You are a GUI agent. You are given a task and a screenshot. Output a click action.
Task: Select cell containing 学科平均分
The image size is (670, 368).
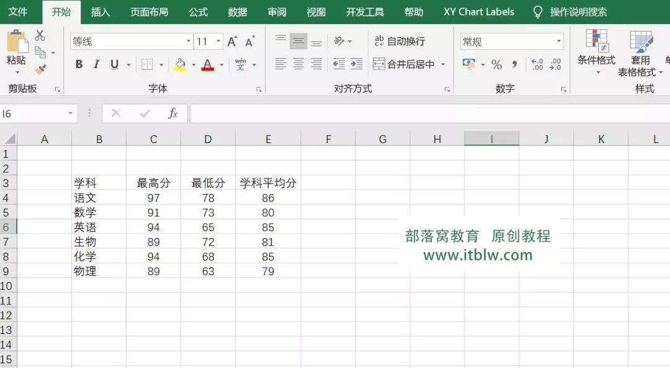(268, 183)
